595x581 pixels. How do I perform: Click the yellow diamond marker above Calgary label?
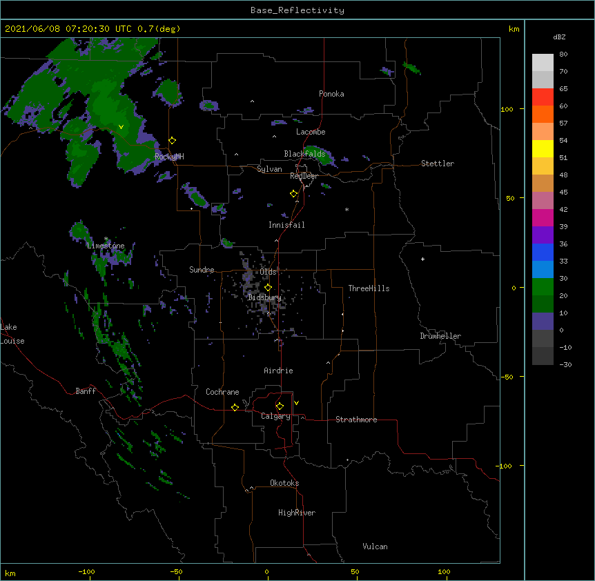click(x=280, y=406)
